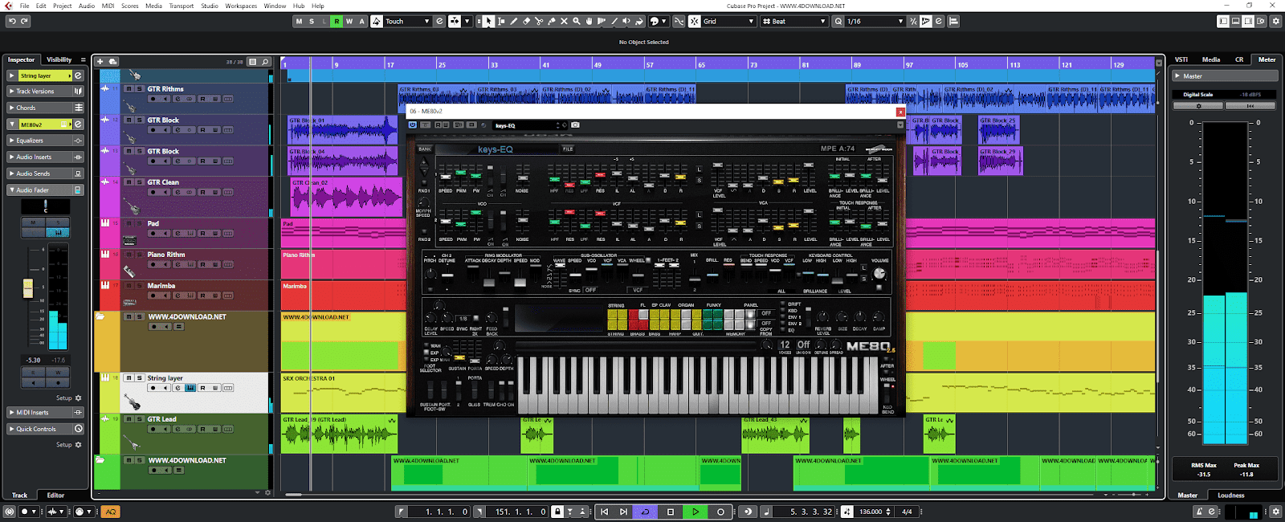Switch to the Media tab in right zone
This screenshot has height=522, width=1285.
tap(1211, 59)
